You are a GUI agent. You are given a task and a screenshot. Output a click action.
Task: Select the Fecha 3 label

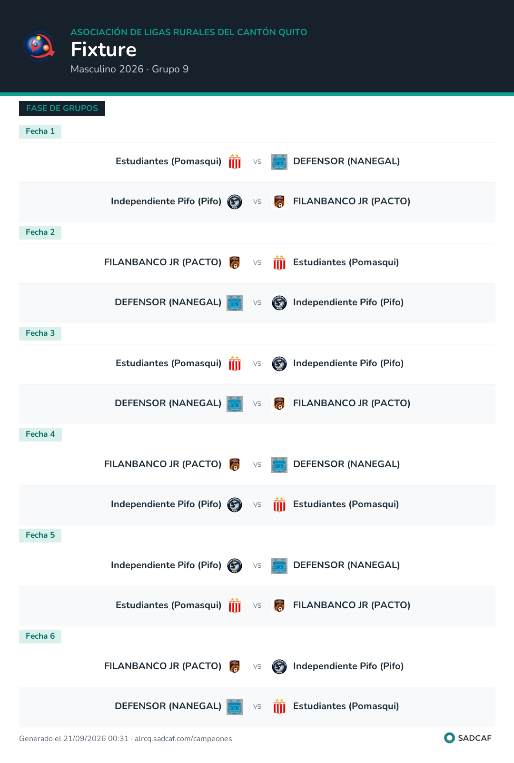(40, 333)
